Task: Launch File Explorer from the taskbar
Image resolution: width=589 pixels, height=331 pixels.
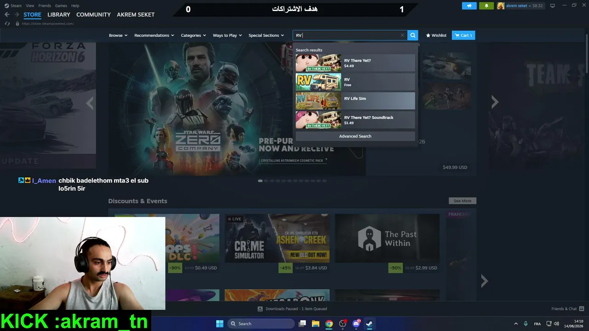Action: [x=316, y=324]
